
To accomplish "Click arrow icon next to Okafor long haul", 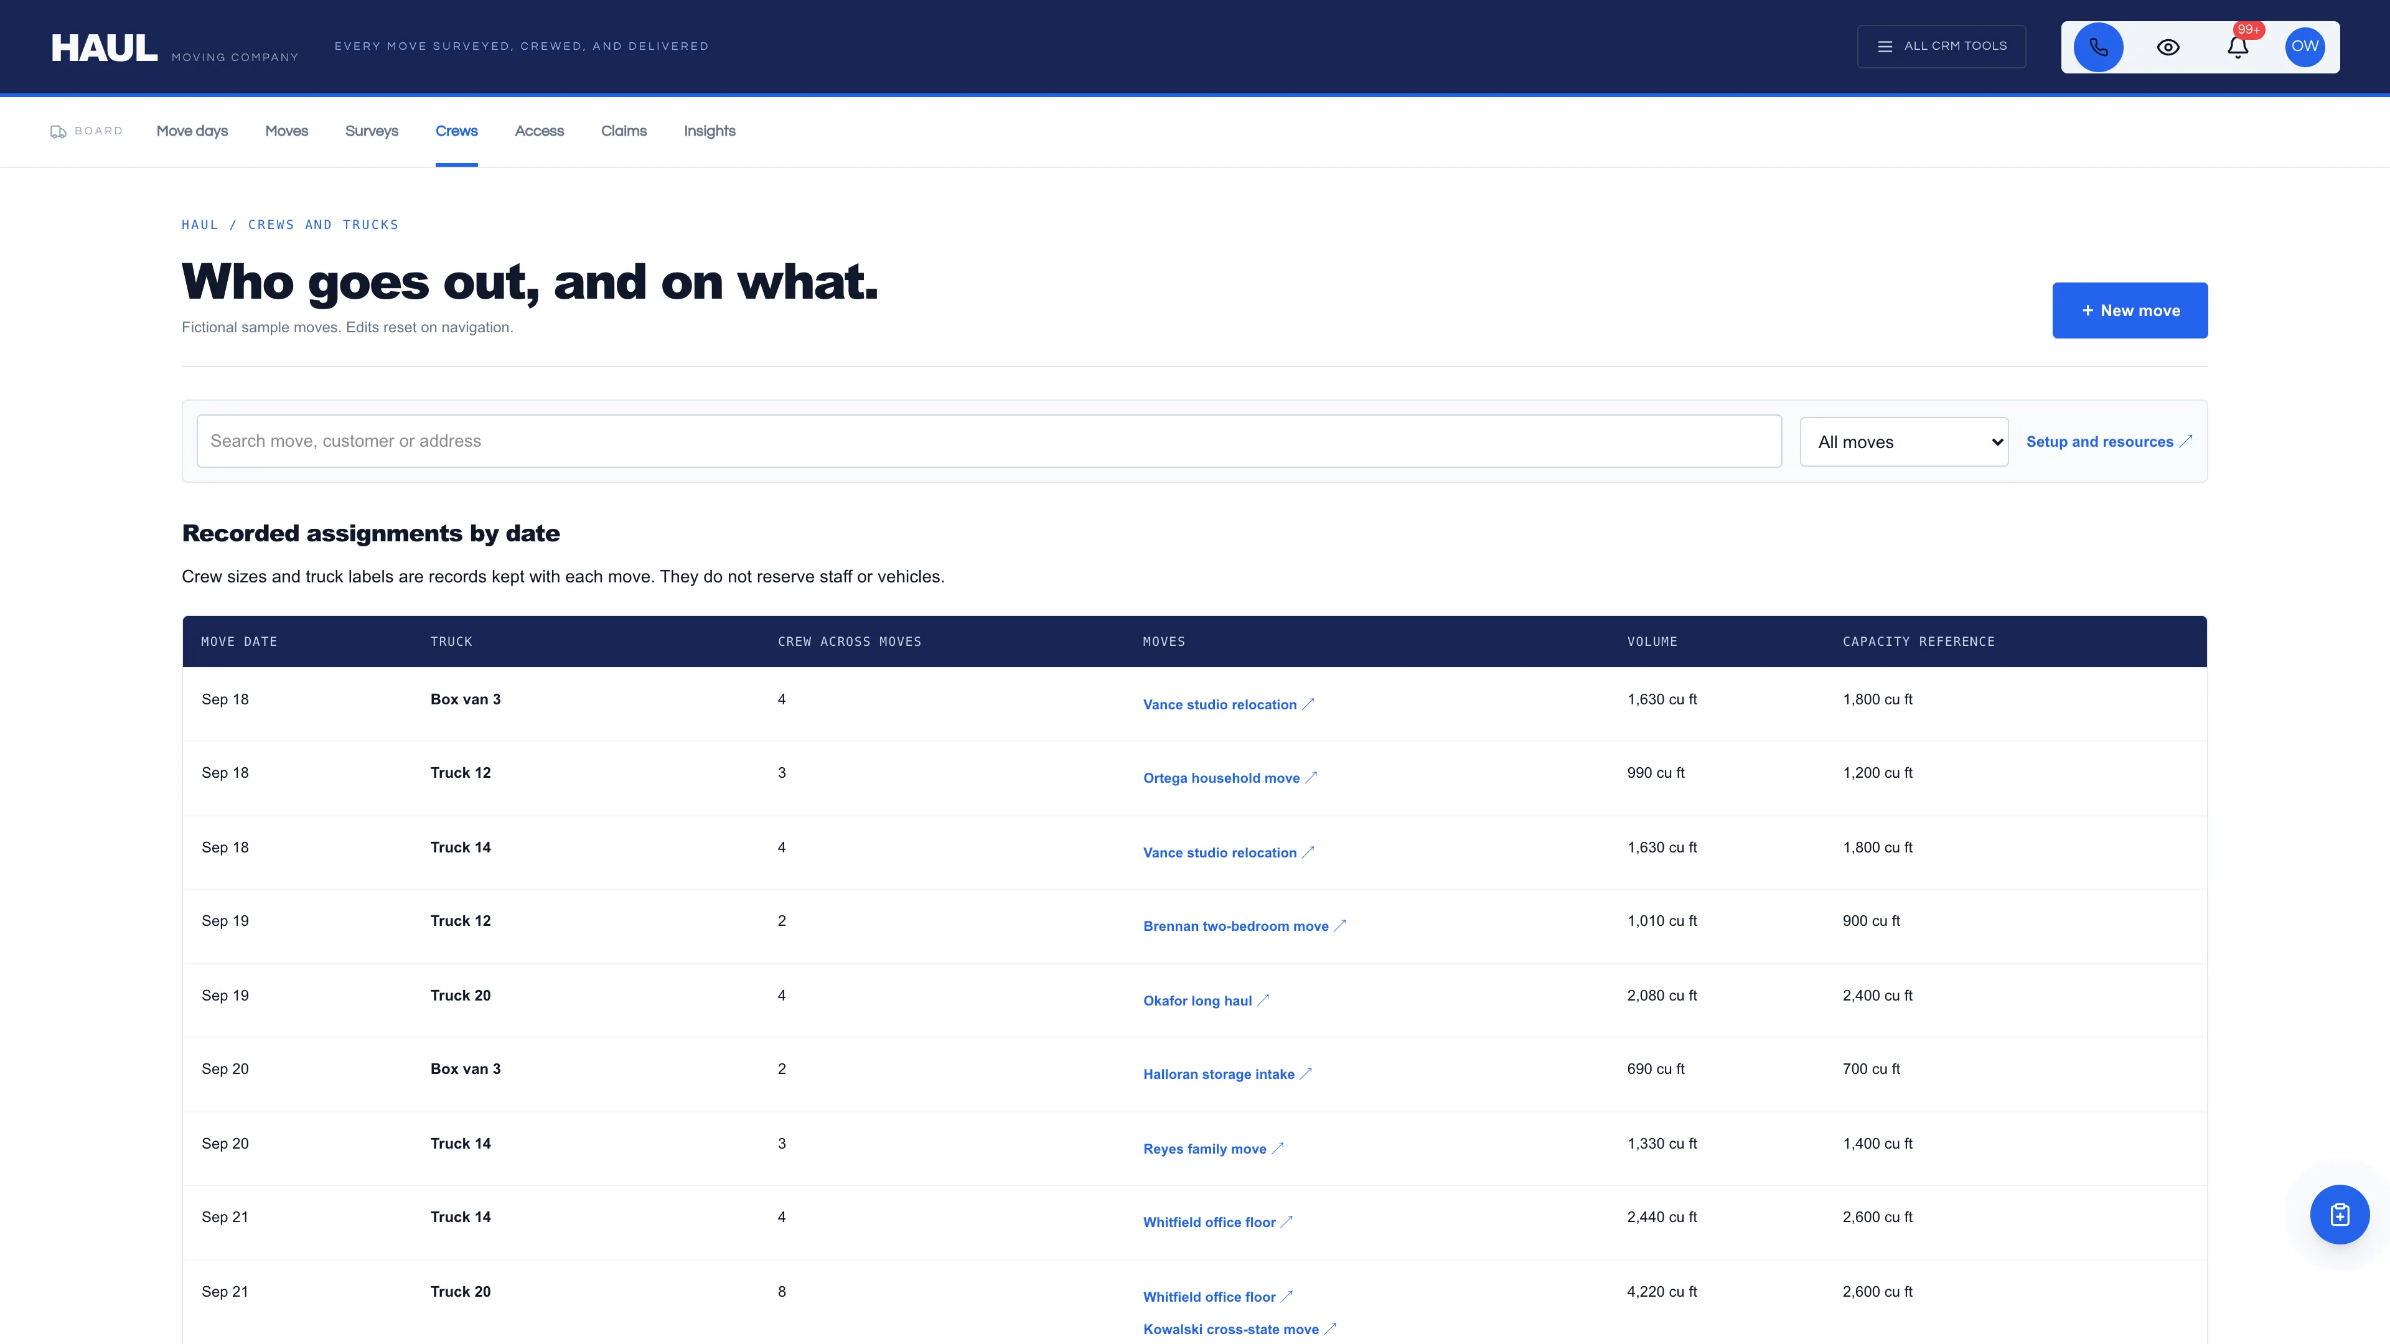I will [1263, 1000].
